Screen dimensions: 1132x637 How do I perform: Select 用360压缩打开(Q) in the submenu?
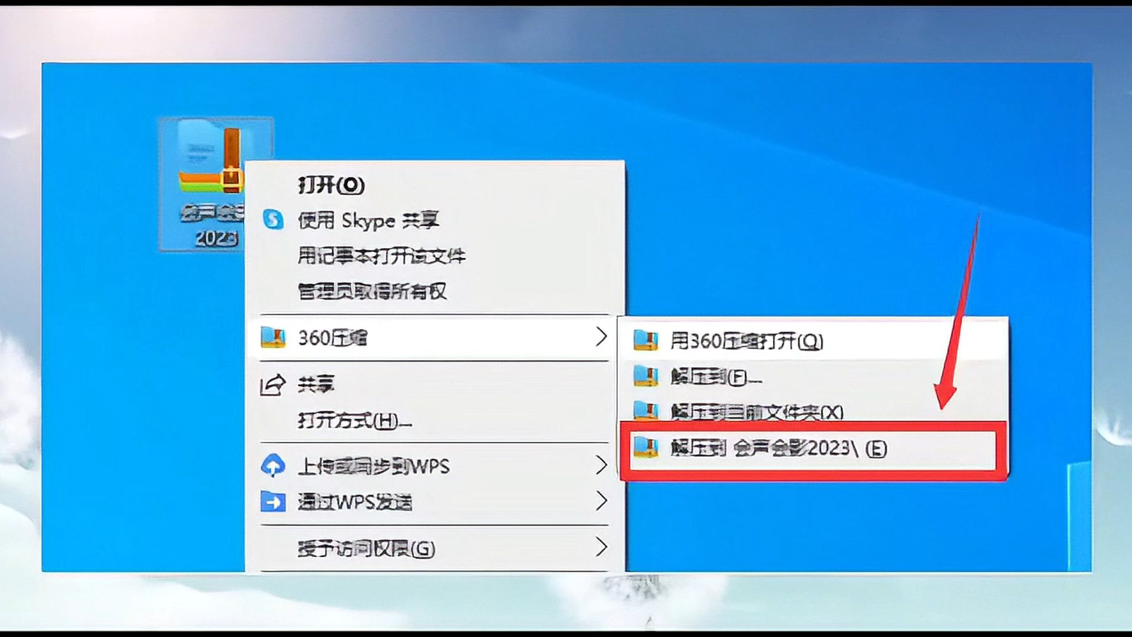814,340
